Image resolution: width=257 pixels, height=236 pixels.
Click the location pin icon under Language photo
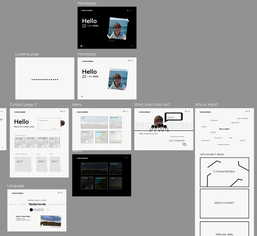click(x=51, y=227)
